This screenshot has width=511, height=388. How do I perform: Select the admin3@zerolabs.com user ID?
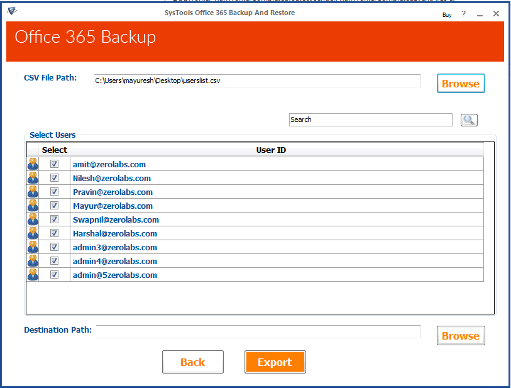(x=115, y=248)
